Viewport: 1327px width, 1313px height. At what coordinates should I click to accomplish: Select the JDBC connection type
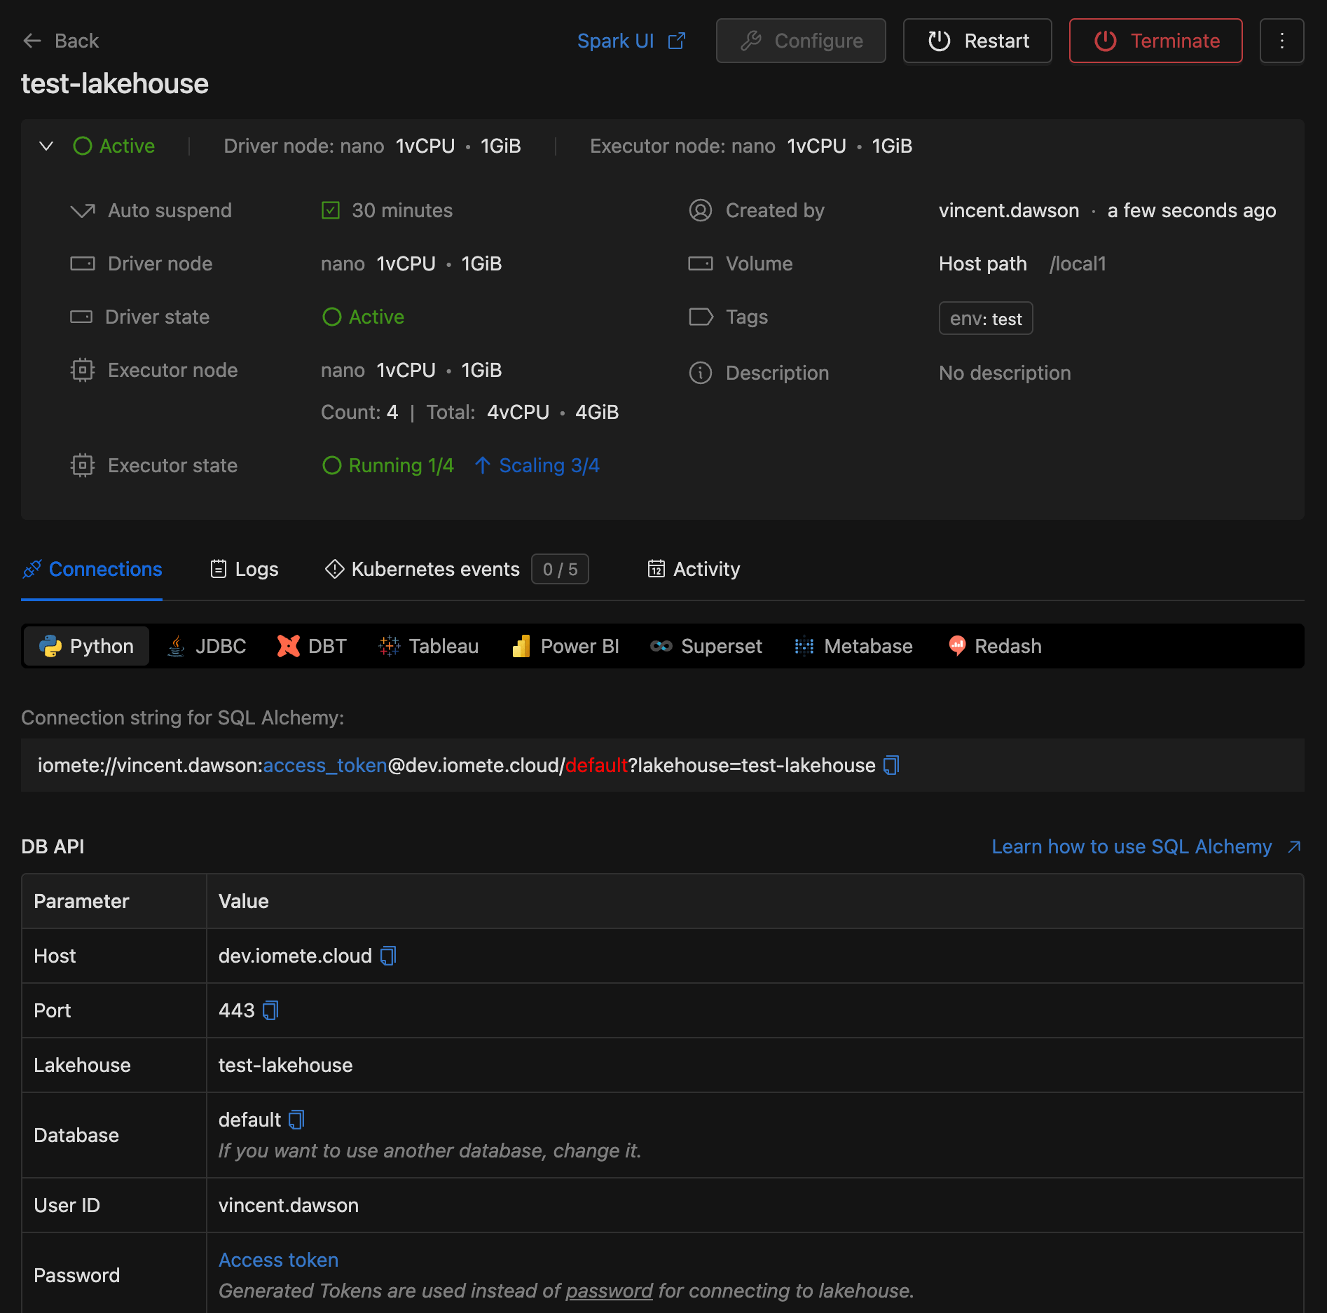207,646
